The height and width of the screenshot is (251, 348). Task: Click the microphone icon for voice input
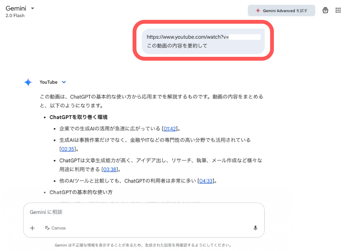click(255, 228)
